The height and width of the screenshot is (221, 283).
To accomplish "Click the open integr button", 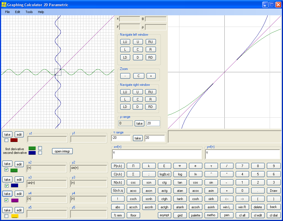I will [62, 151].
